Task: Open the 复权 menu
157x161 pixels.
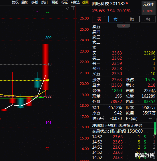Action: click(x=15, y=2)
